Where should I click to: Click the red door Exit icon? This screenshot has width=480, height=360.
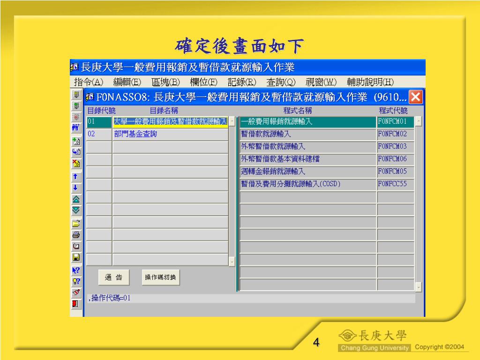tap(76, 304)
